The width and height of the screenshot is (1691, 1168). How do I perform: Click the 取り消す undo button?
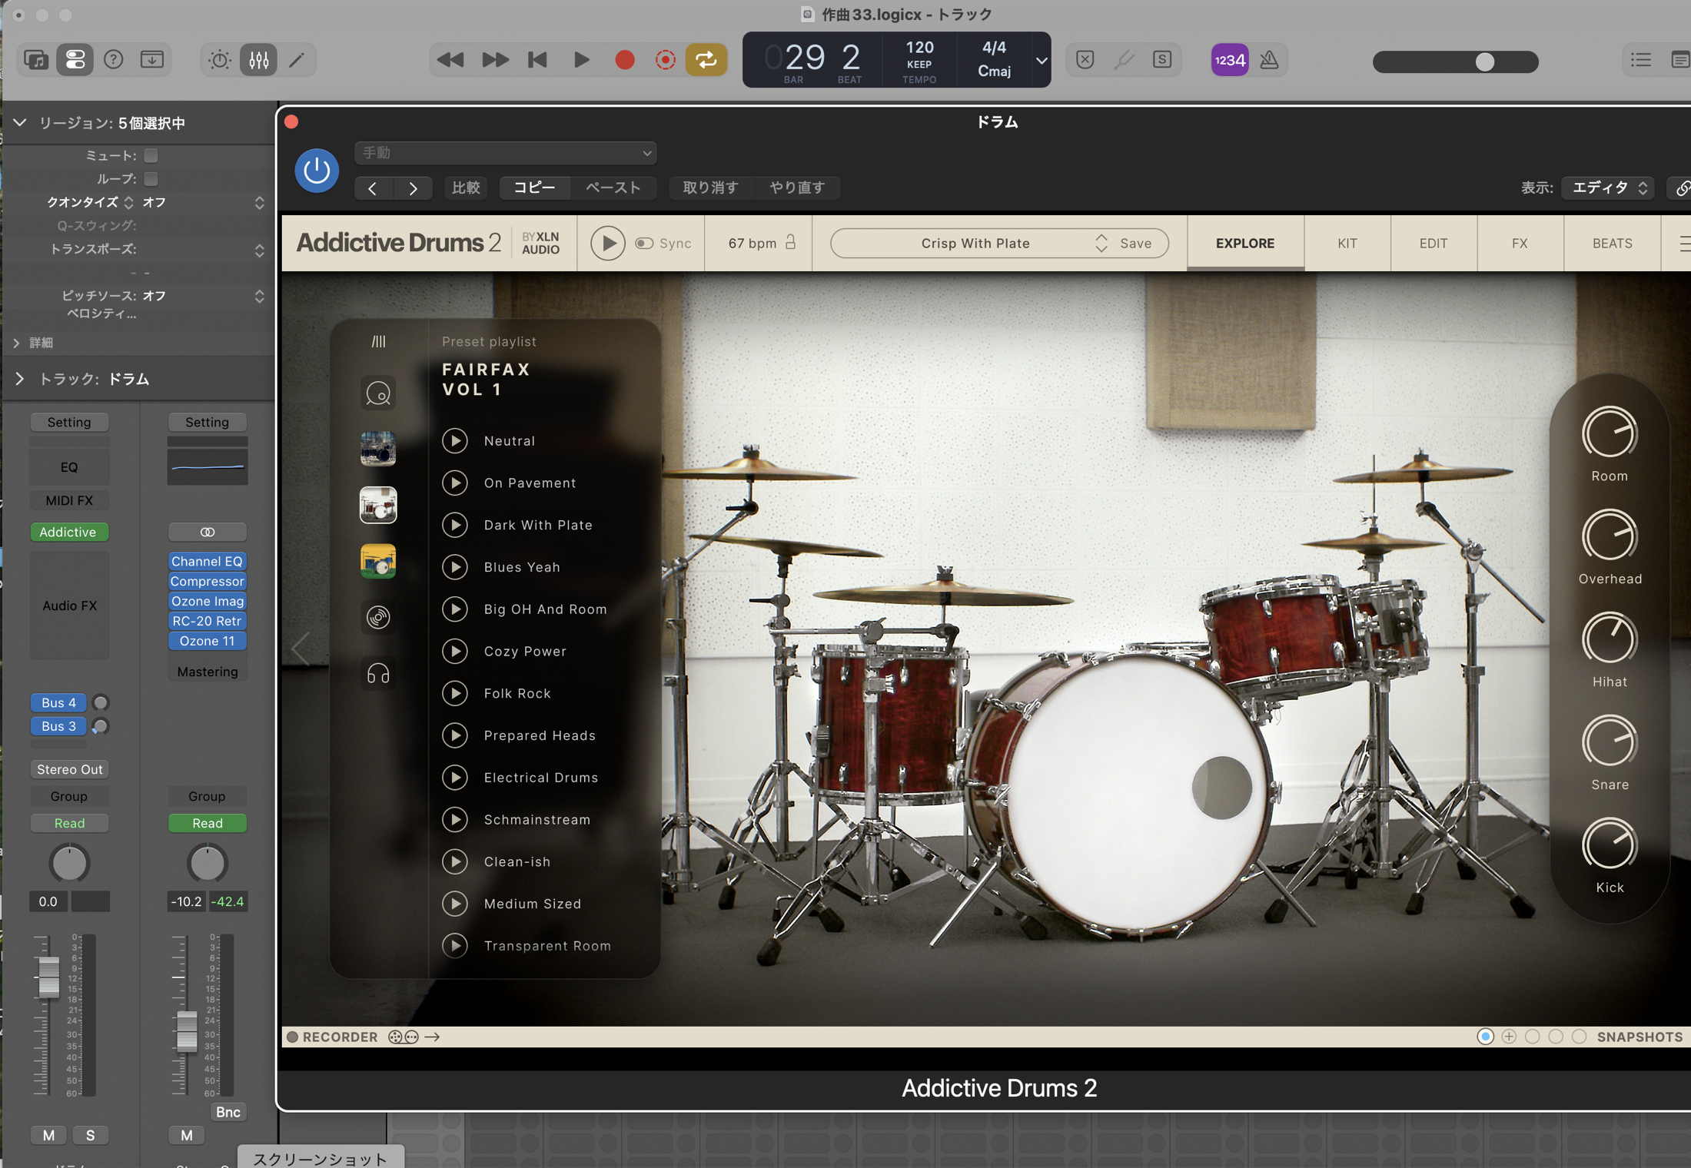tap(710, 187)
